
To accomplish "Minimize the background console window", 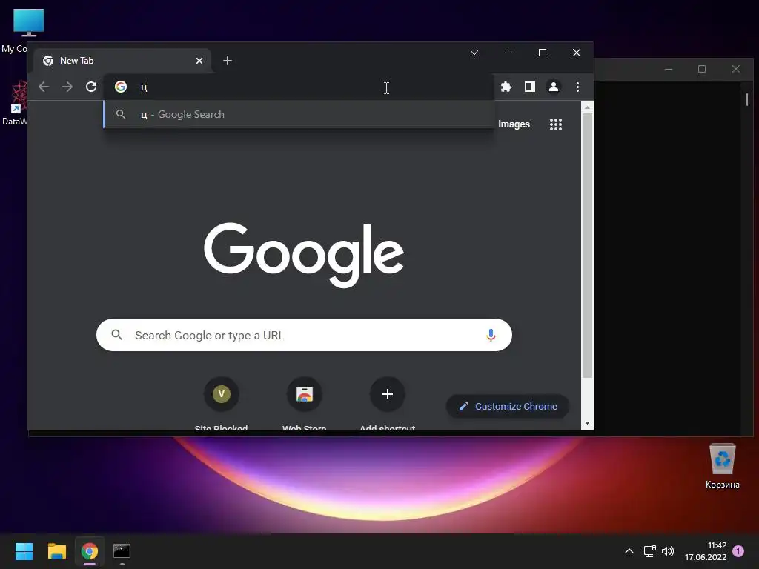I will [x=669, y=69].
